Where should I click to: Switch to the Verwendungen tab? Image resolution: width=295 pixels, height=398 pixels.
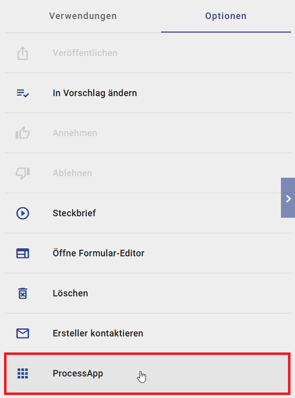click(83, 16)
